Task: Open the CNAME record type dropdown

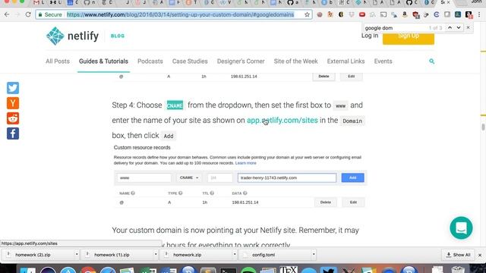Action: point(189,177)
